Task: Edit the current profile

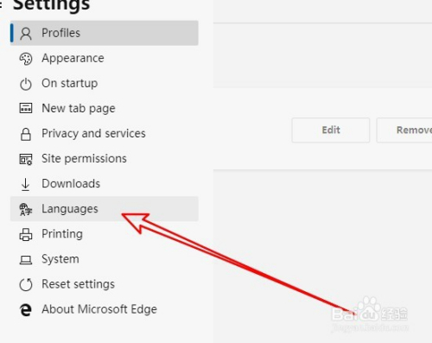Action: (x=331, y=130)
